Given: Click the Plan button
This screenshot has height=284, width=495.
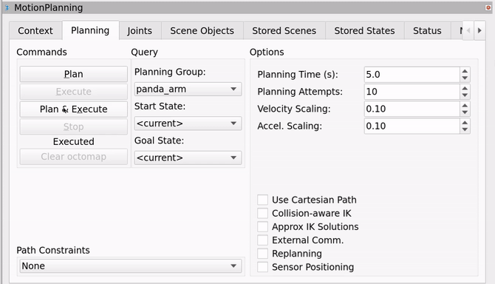Looking at the screenshot, I should tap(74, 74).
